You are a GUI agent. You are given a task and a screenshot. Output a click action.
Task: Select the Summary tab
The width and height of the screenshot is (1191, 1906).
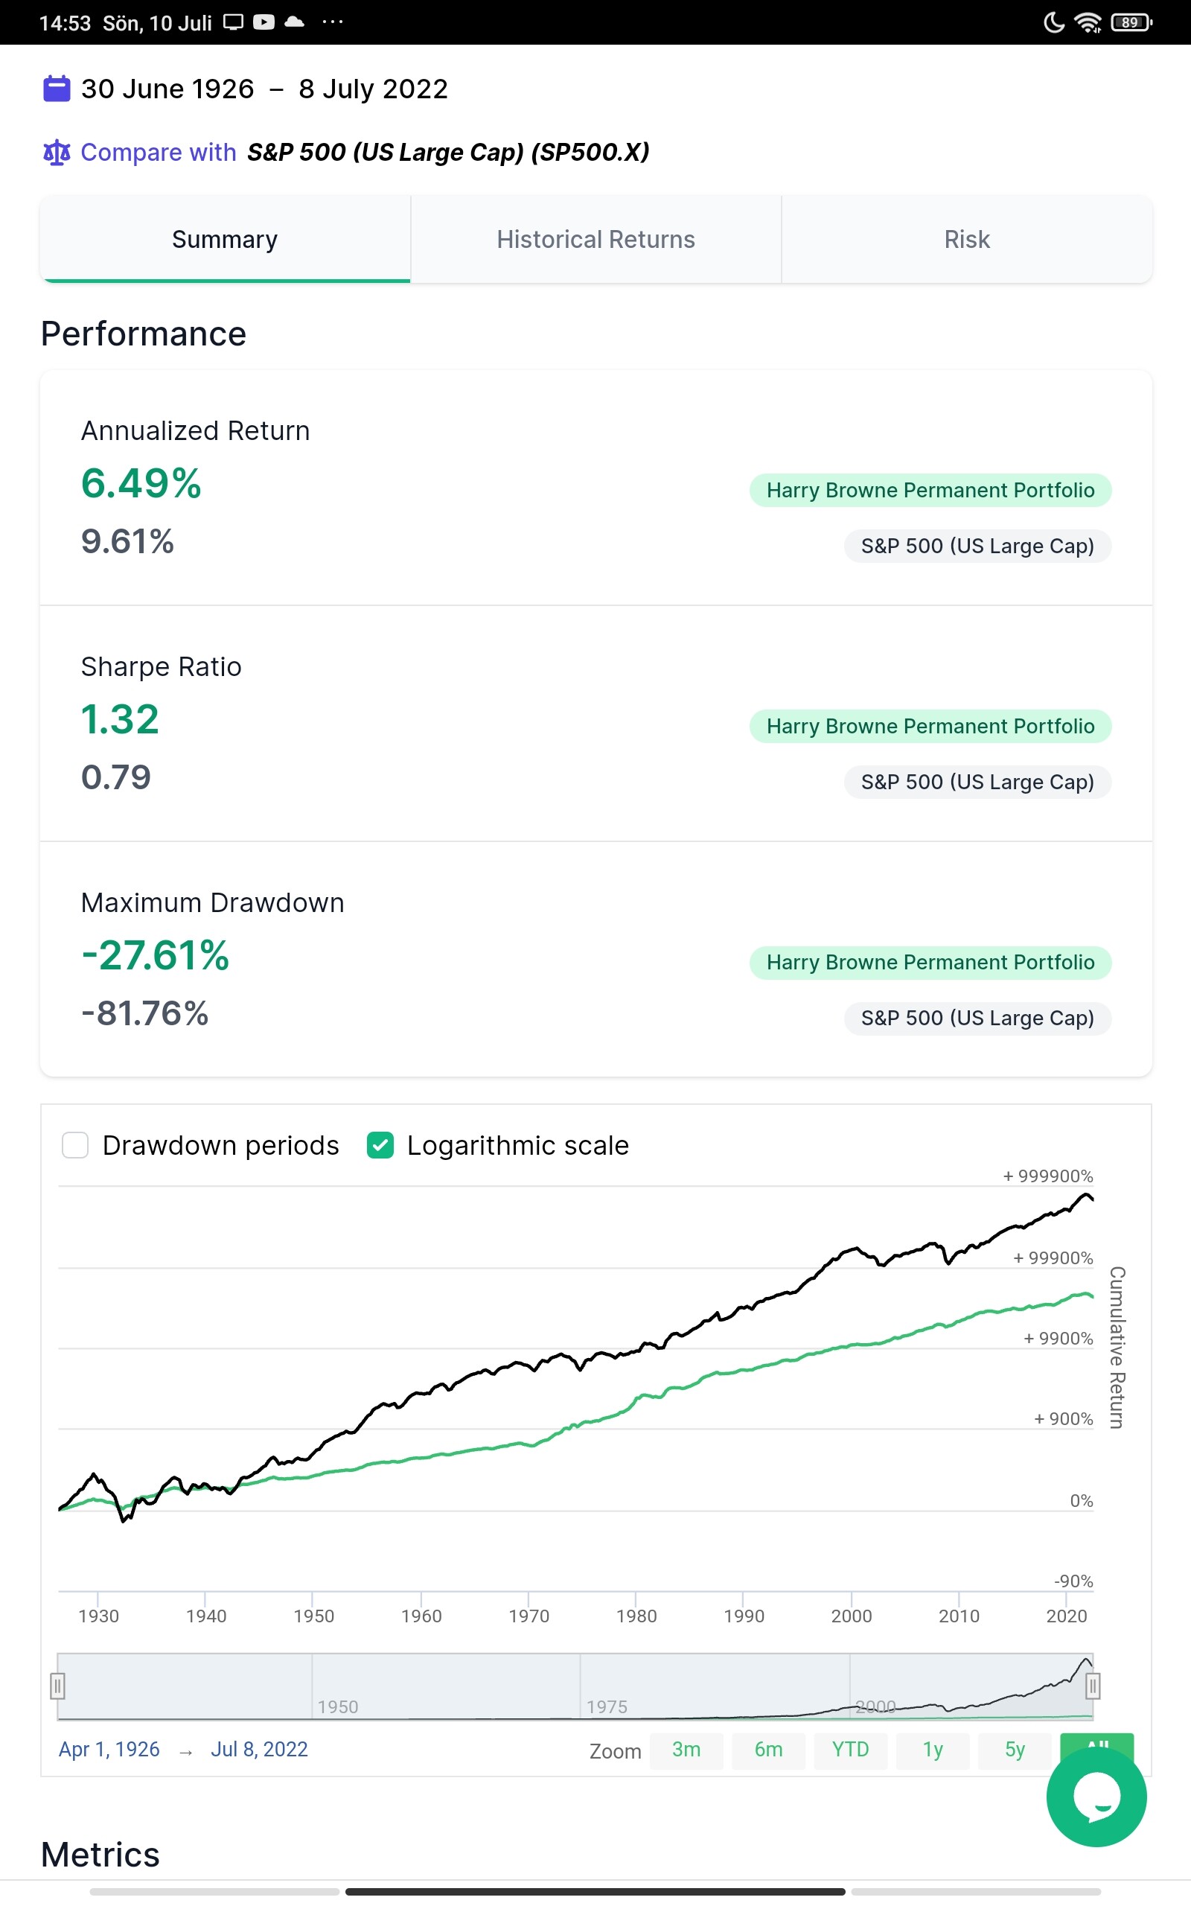tap(226, 240)
